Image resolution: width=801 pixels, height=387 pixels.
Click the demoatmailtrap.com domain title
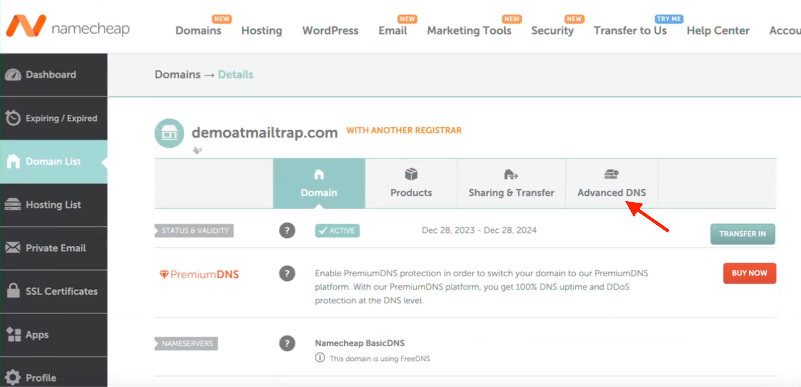[264, 133]
